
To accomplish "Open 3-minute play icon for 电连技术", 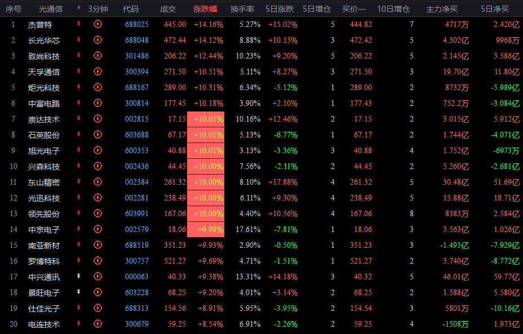I will 97,324.
